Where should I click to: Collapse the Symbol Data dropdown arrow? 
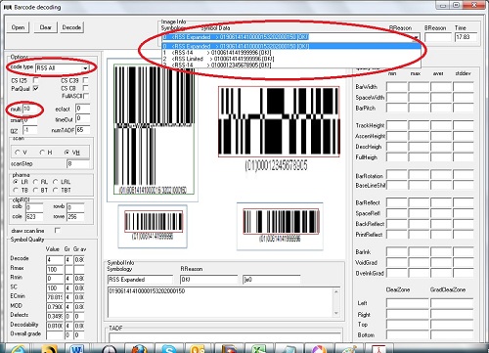click(417, 37)
